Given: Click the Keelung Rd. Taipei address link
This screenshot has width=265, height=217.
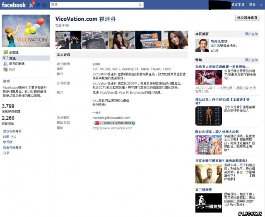Looking at the screenshot, I should [132, 69].
